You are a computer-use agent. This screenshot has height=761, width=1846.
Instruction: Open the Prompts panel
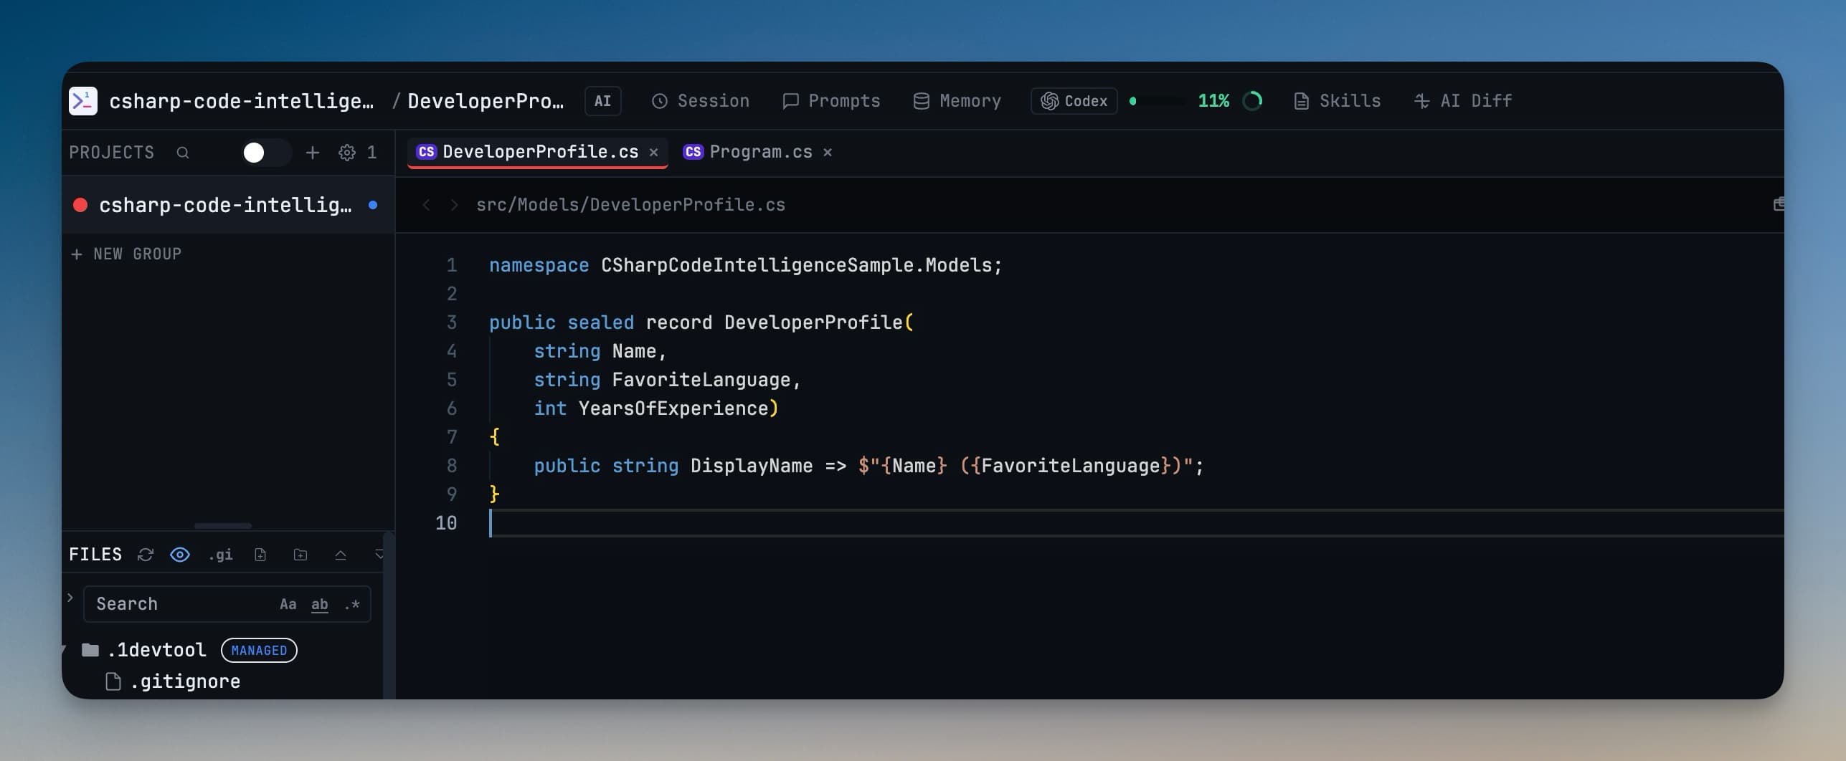pos(831,101)
